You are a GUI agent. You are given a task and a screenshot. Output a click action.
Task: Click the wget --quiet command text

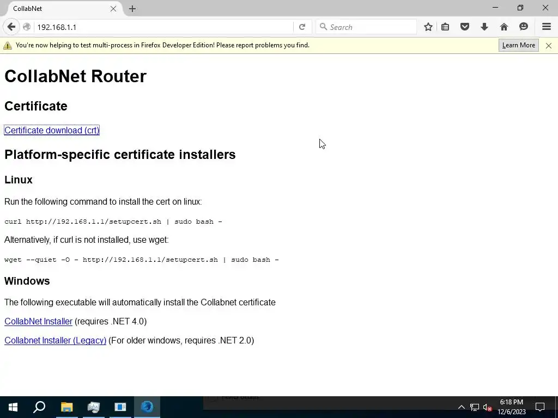(x=142, y=260)
